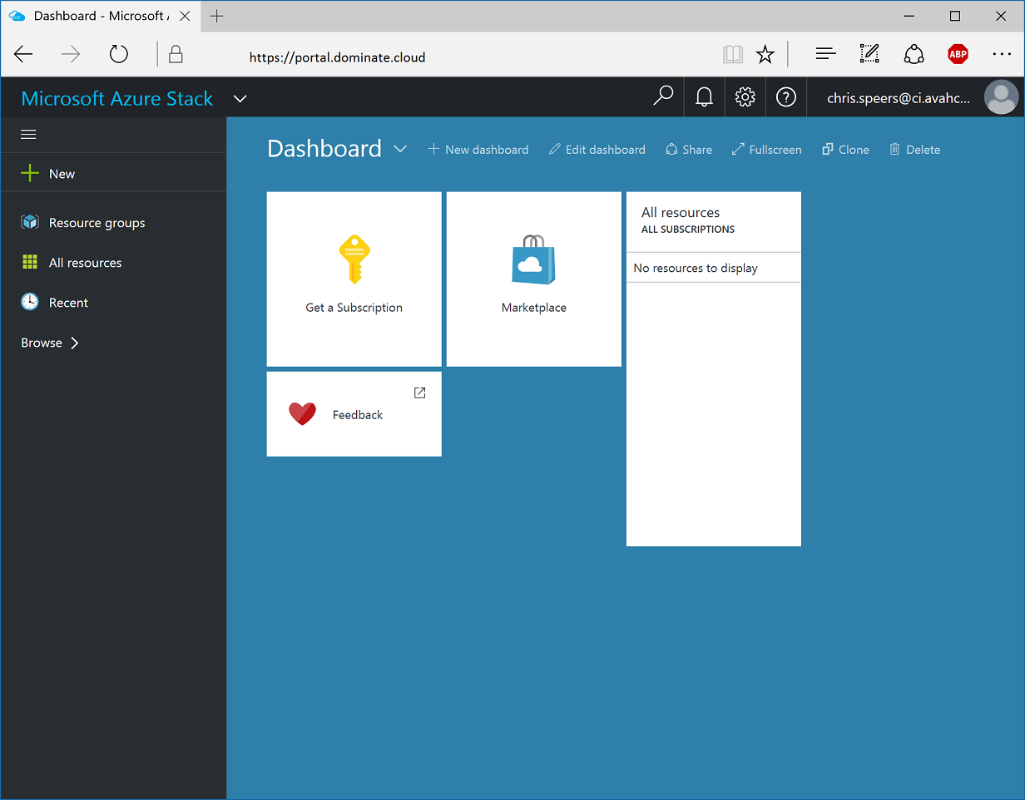Share the dashboard
This screenshot has width=1025, height=800.
click(689, 150)
